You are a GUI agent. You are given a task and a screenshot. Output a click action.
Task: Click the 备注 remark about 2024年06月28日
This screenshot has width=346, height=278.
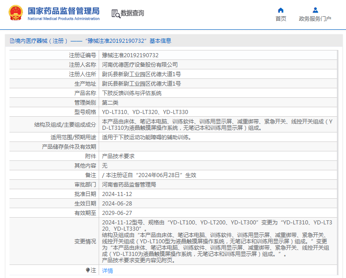point(149,175)
